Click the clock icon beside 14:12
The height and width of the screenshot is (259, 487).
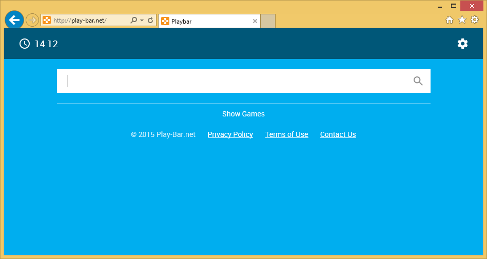click(x=25, y=44)
